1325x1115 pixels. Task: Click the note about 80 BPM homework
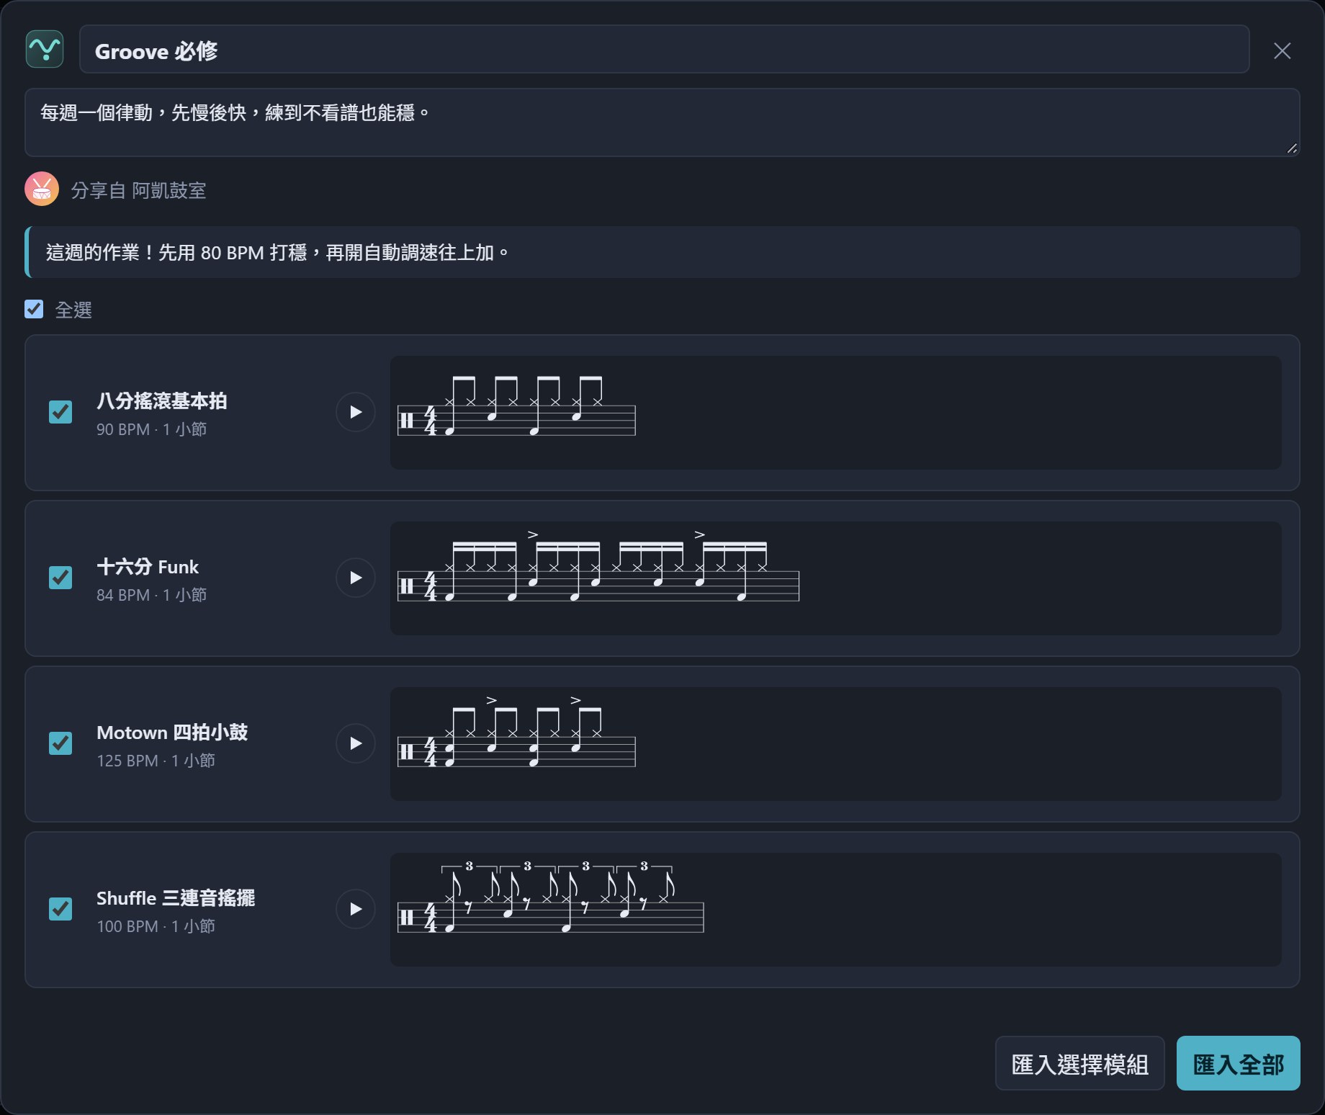pos(662,252)
